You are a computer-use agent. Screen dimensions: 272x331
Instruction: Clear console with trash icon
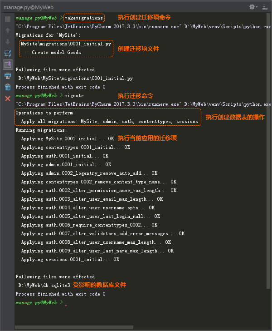point(8,87)
